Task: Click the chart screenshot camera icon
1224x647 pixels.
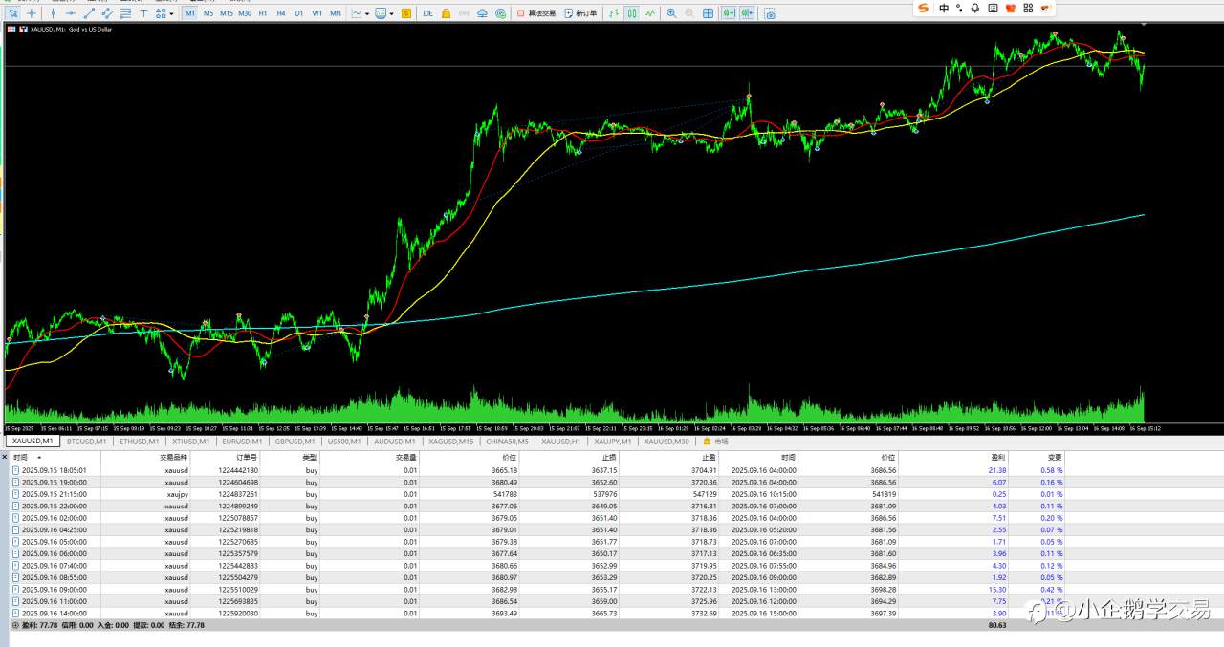Action: pos(769,13)
